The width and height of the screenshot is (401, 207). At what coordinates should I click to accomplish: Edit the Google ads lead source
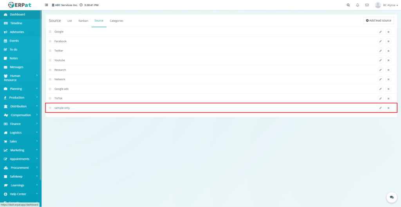pos(381,89)
